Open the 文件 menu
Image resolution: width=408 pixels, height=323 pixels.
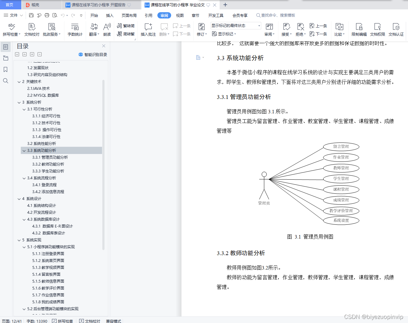click(13, 15)
